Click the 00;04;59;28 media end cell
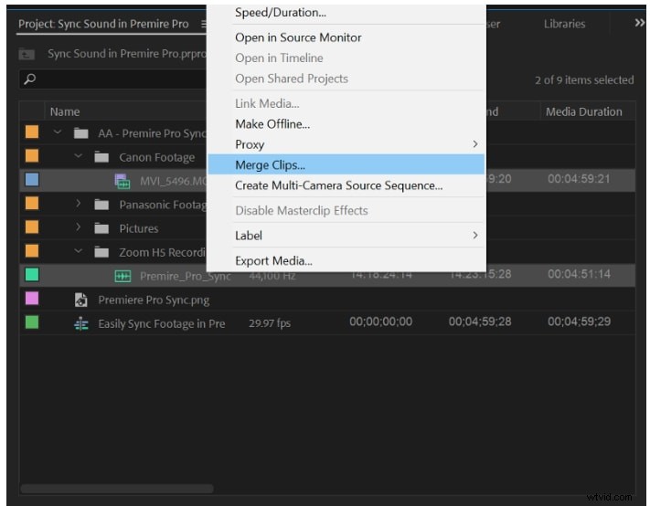Screen dimensions: 650x506 click(480, 322)
